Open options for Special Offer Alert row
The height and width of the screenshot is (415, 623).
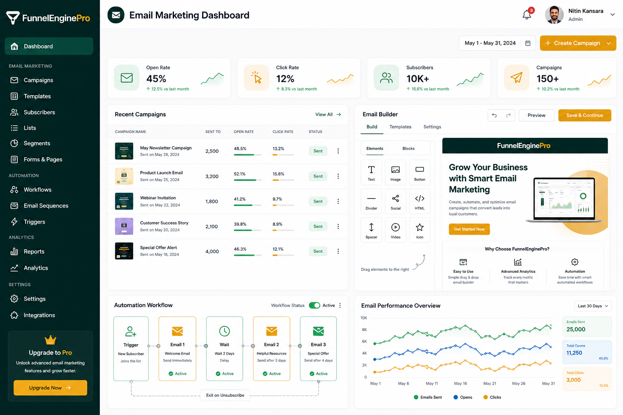pyautogui.click(x=338, y=251)
